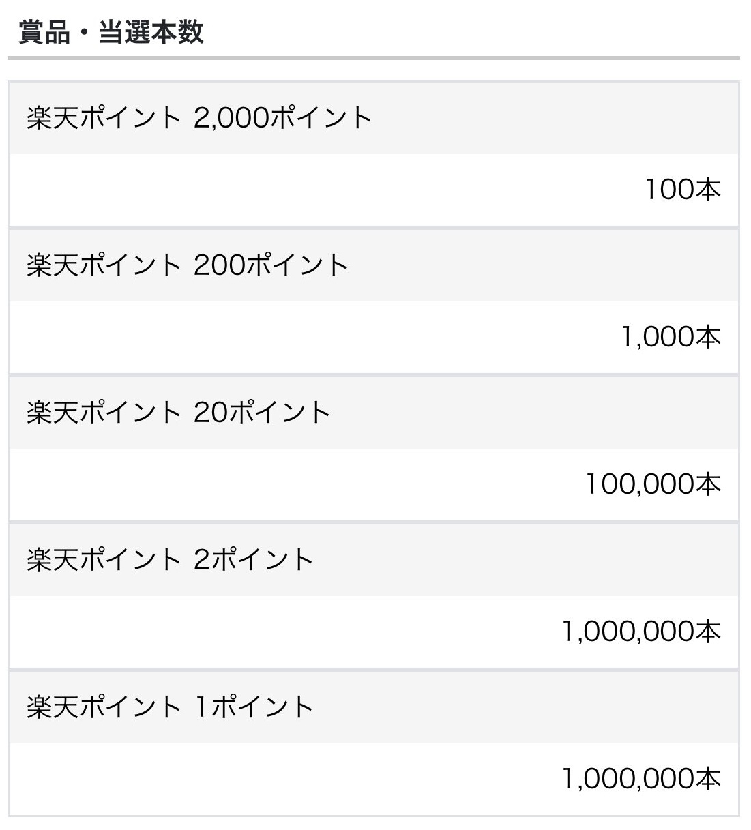
Task: Click the 100,000本 winner count
Action: pyautogui.click(x=653, y=484)
